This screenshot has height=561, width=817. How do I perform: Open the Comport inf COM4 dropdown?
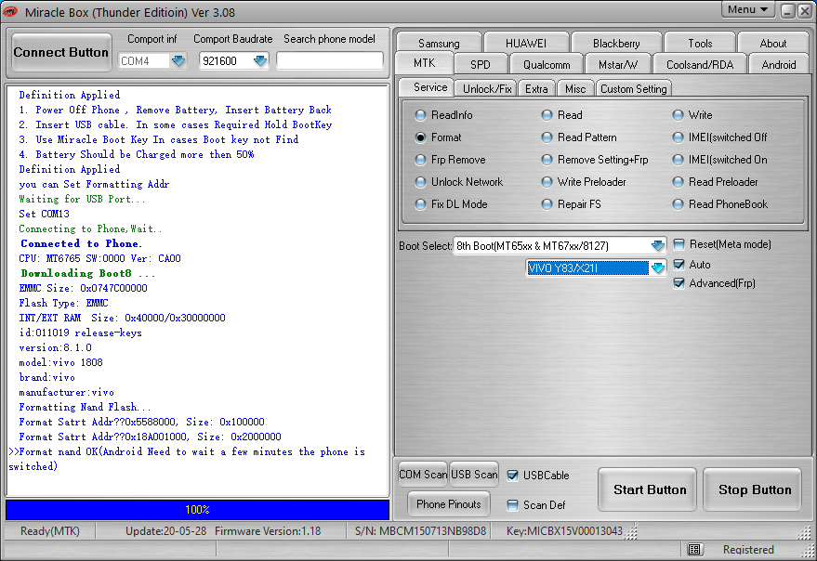click(x=178, y=61)
